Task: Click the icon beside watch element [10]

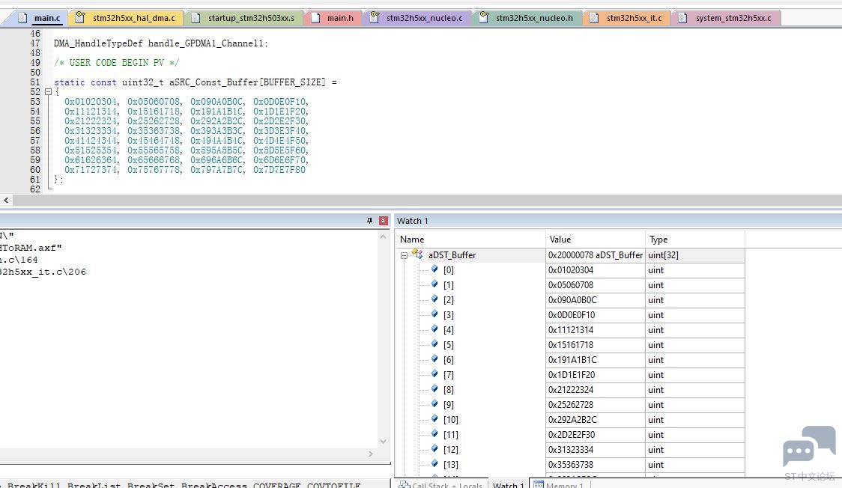Action: pos(434,419)
